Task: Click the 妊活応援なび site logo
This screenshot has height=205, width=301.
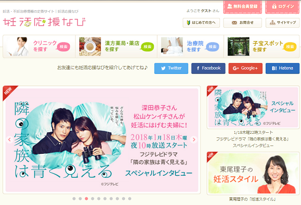Action: coord(44,22)
